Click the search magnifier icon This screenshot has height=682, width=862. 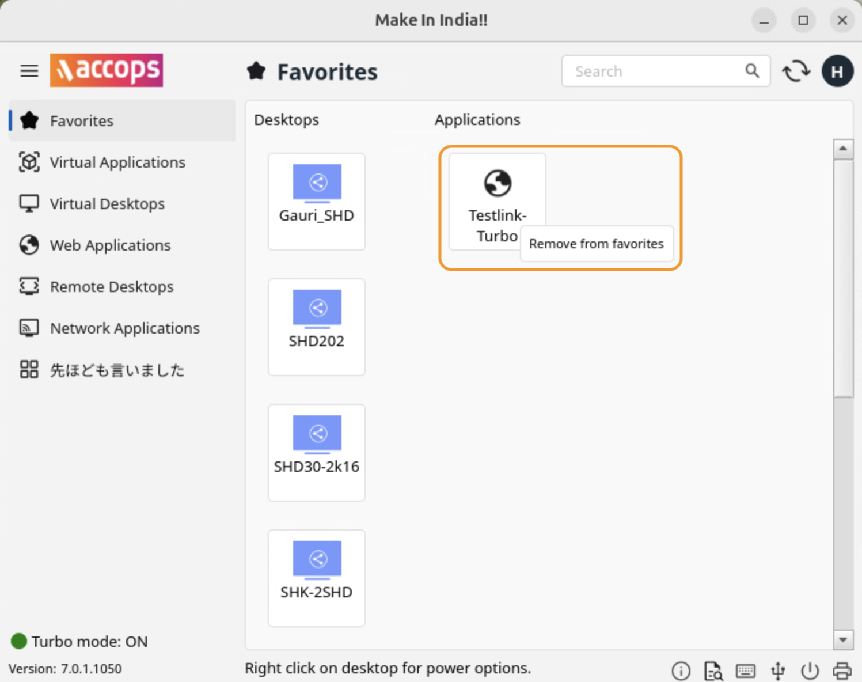click(751, 71)
